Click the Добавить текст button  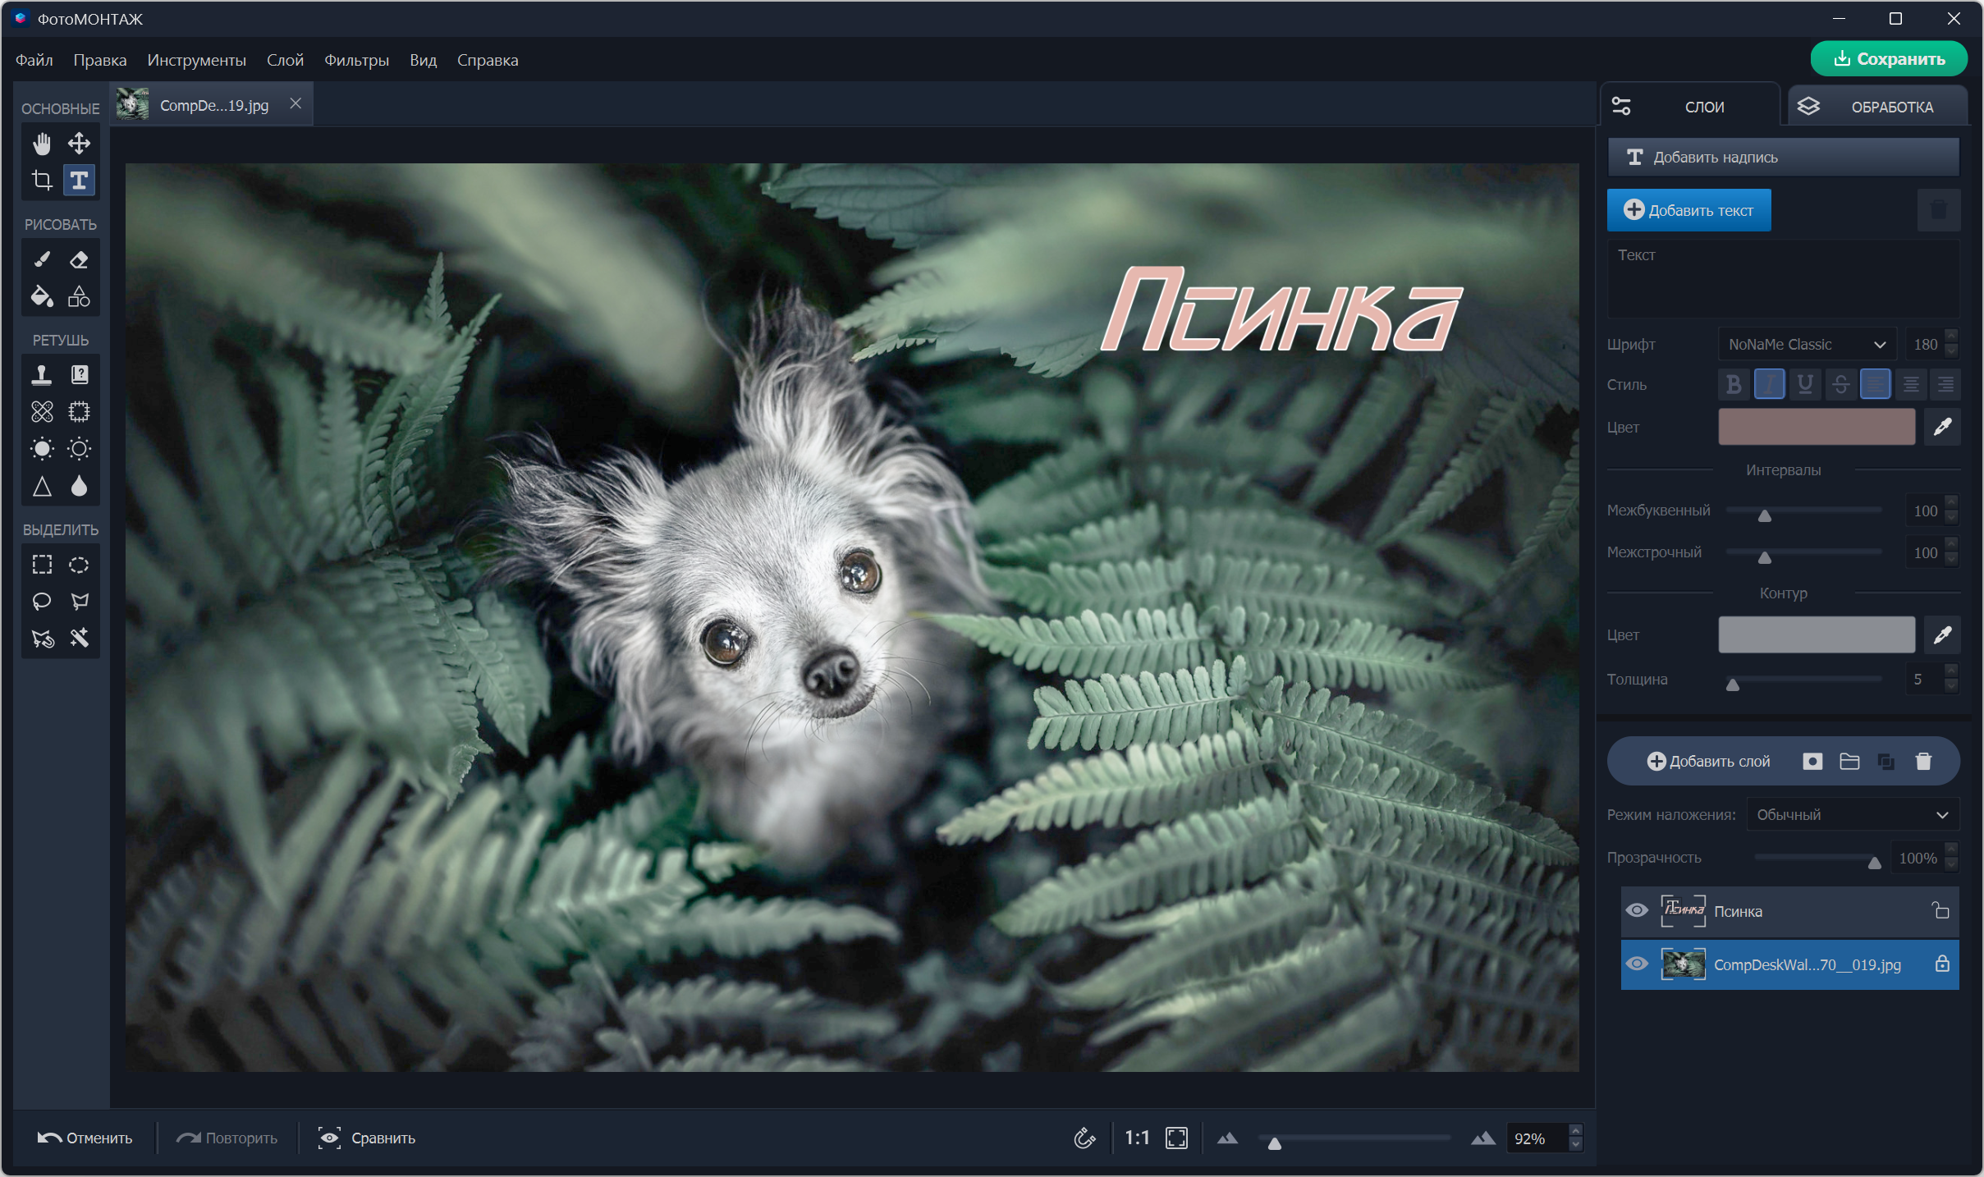[x=1688, y=211]
